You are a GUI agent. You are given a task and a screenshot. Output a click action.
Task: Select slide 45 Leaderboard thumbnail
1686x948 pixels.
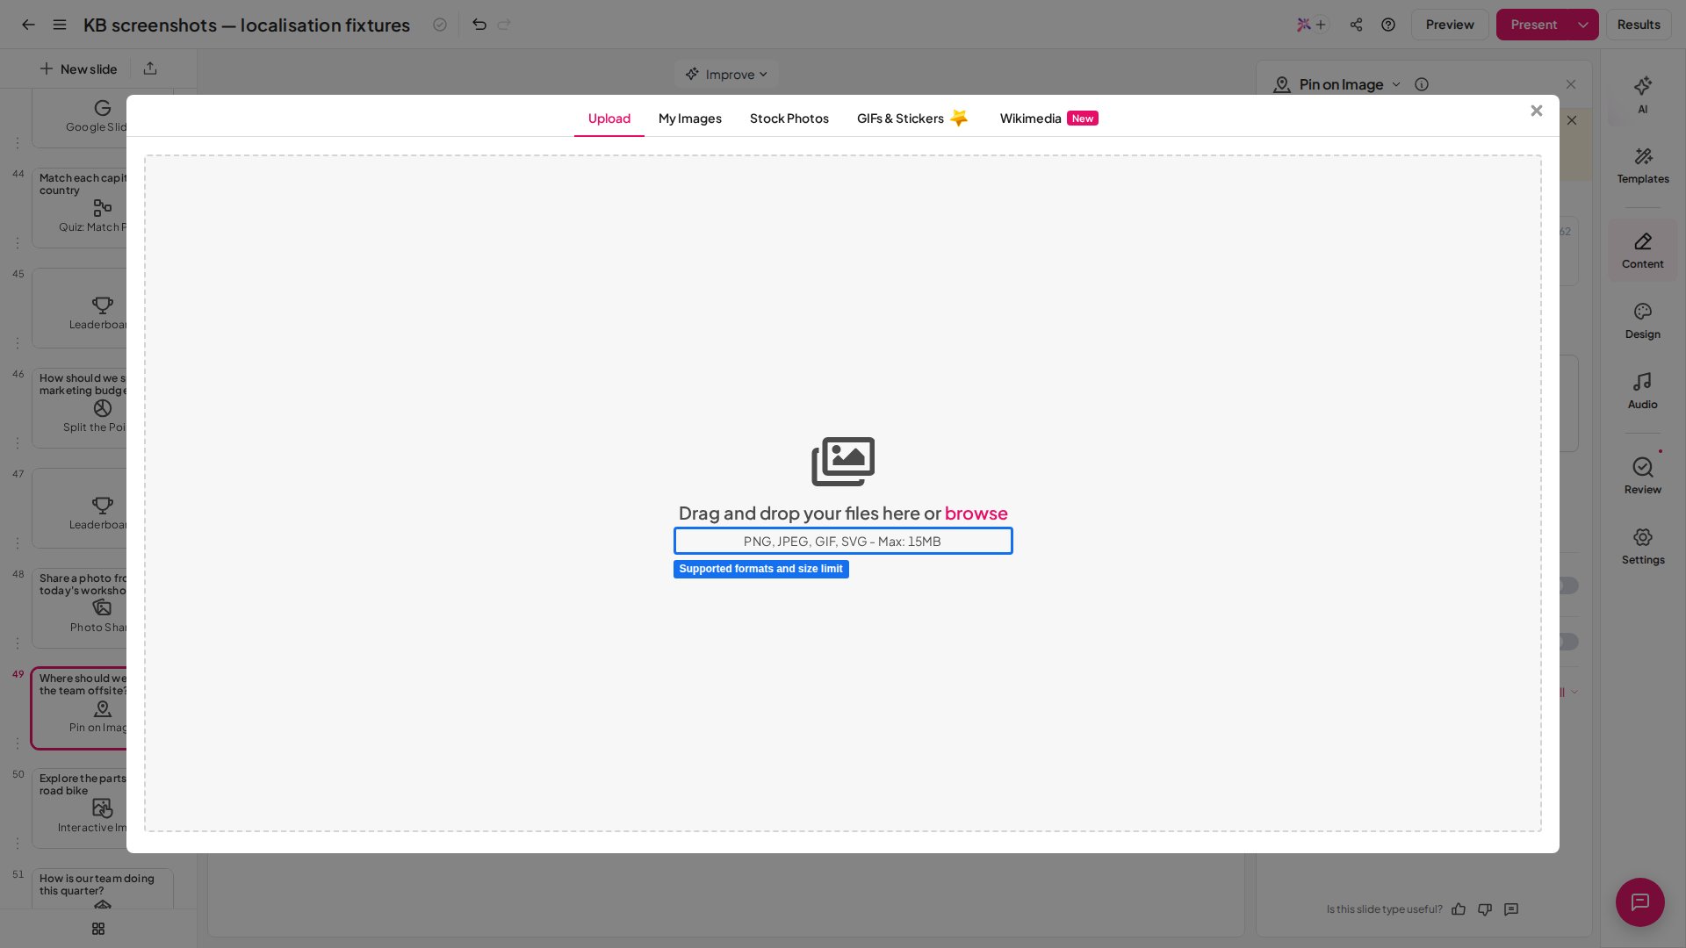80,308
